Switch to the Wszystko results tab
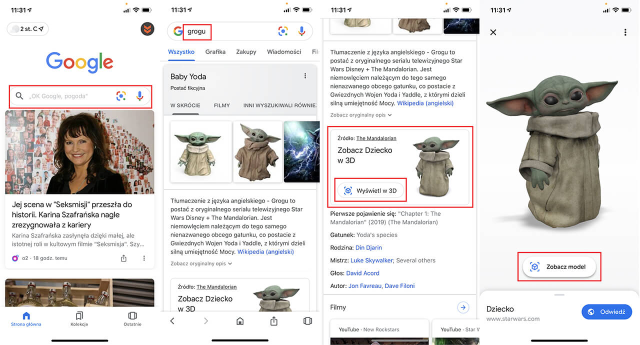Image resolution: width=640 pixels, height=345 pixels. (181, 52)
